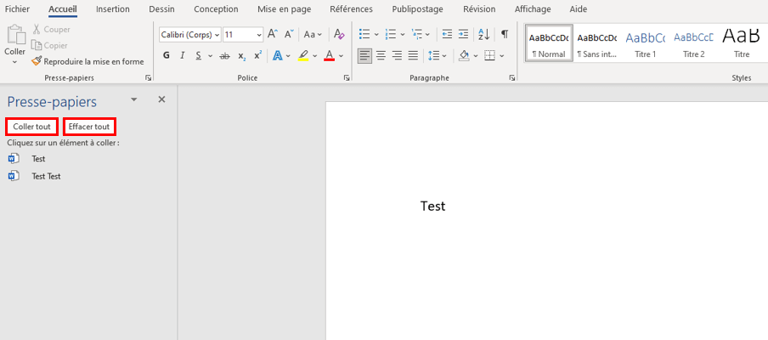
Task: Align text right
Action: tap(398, 55)
